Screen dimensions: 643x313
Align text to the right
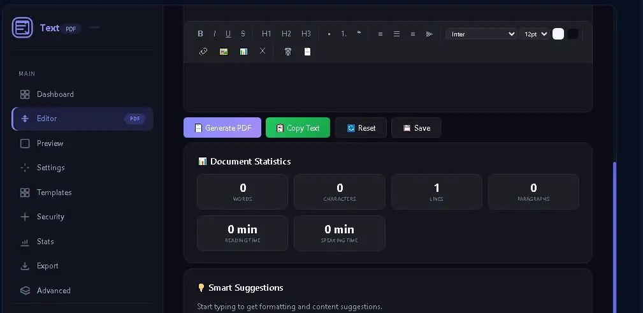pyautogui.click(x=412, y=34)
